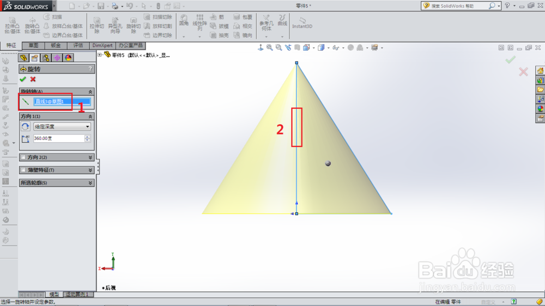The height and width of the screenshot is (306, 545).
Task: Toggle Instant3D
Action: tap(302, 23)
